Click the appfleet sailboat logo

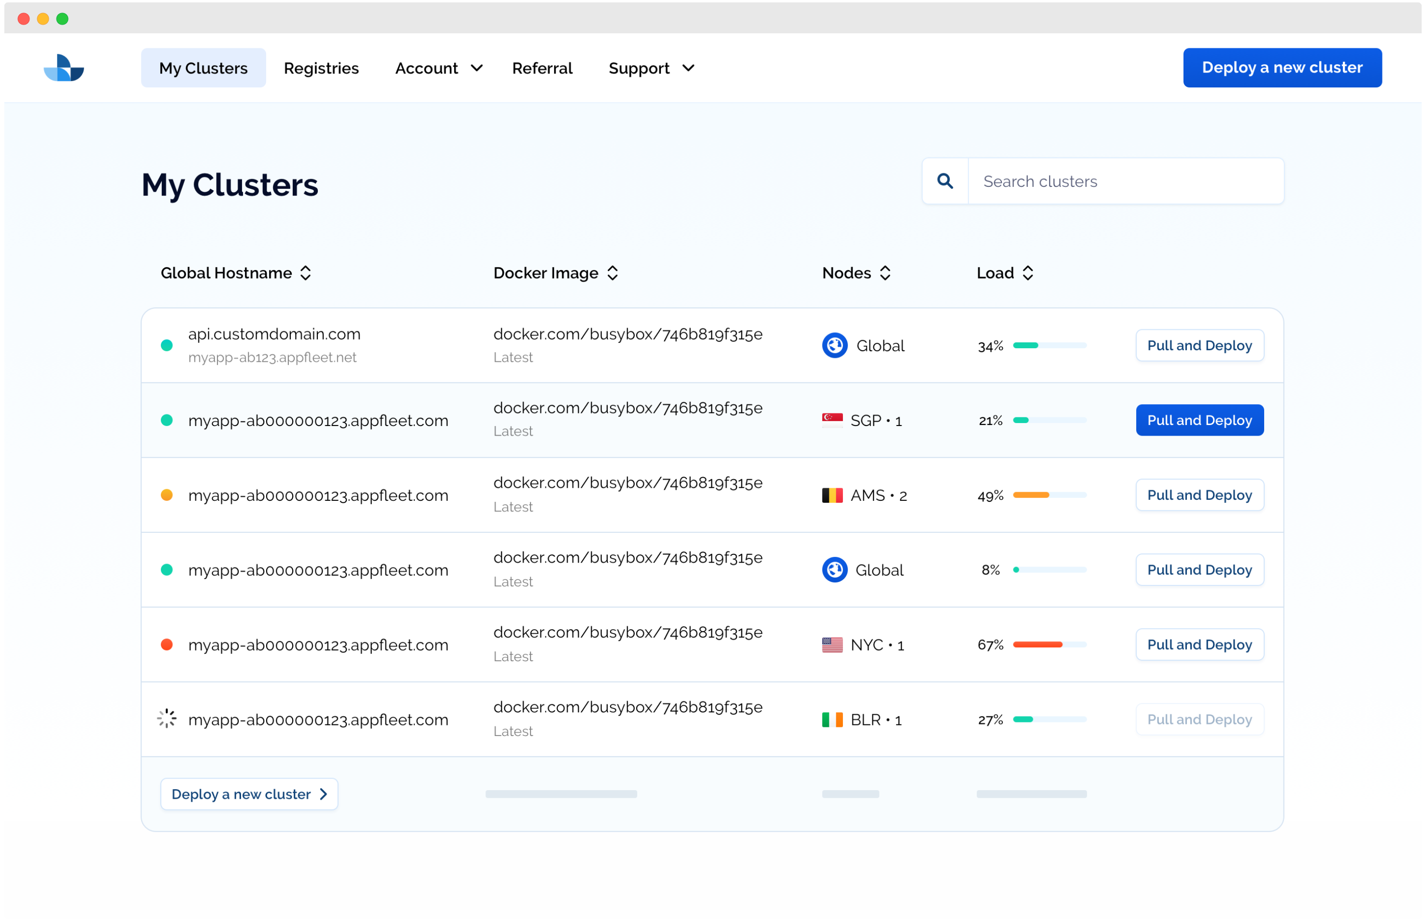click(64, 68)
